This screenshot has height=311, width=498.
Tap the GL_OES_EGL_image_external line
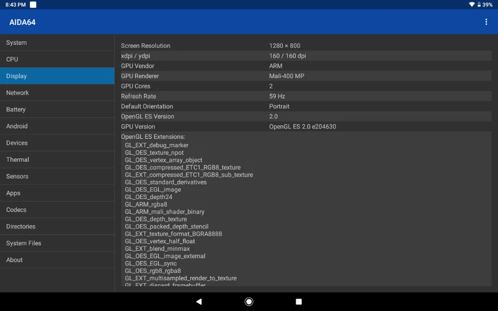165,256
